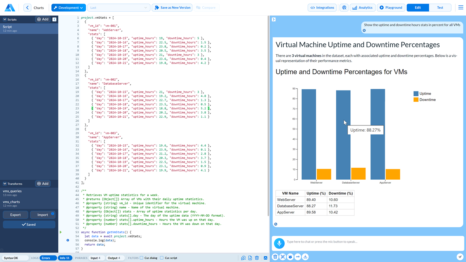Image resolution: width=466 pixels, height=262 pixels.
Task: Click the eye icon under the chat area
Action: coord(290,257)
